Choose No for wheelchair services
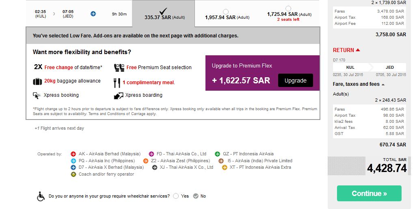 [196, 196]
